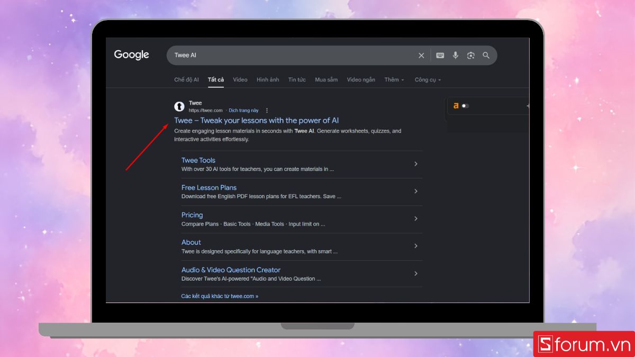The image size is (635, 357).
Task: Click 'Create engaging lesson materials' snippet text
Action: pos(288,135)
